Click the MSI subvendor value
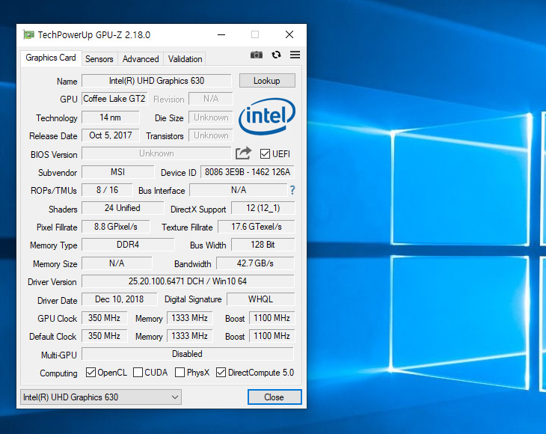The height and width of the screenshot is (434, 546). click(x=117, y=172)
